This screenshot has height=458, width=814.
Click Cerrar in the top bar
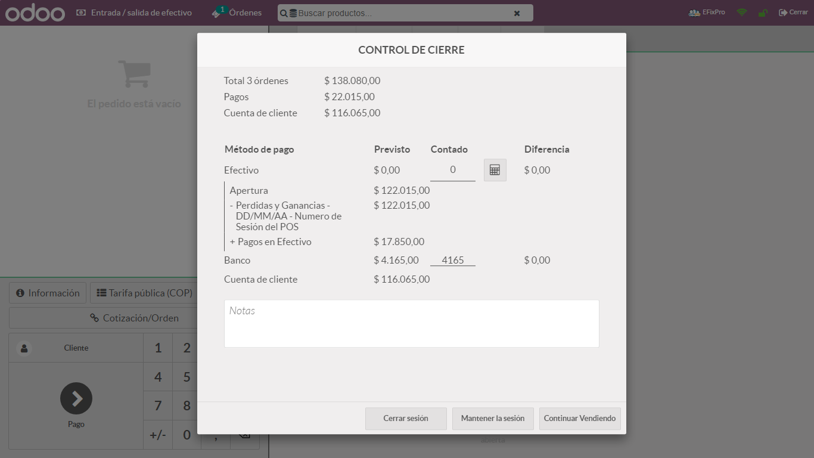pos(793,13)
